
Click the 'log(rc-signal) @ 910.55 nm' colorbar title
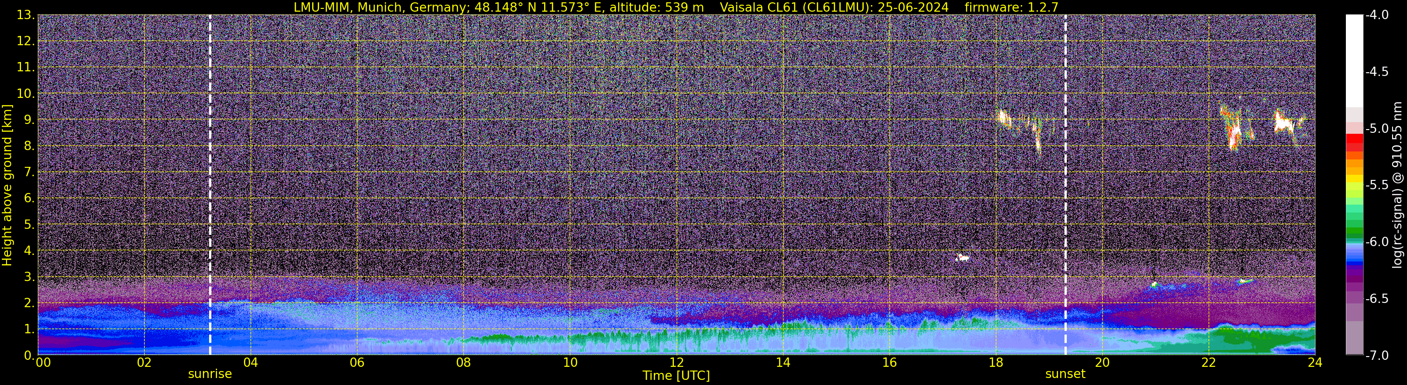(x=1397, y=185)
